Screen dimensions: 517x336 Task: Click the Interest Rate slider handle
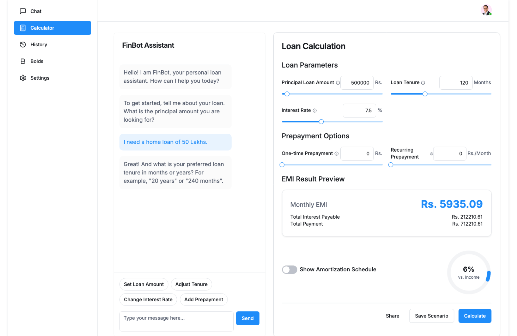321,122
